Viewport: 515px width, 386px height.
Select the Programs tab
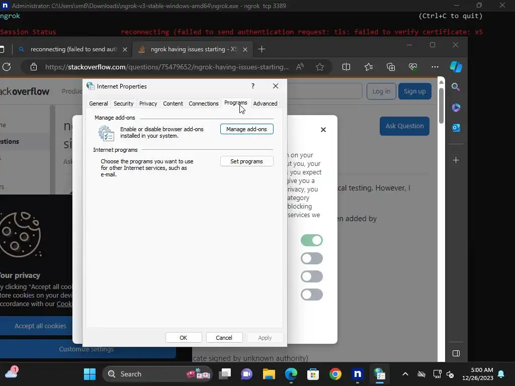point(235,103)
